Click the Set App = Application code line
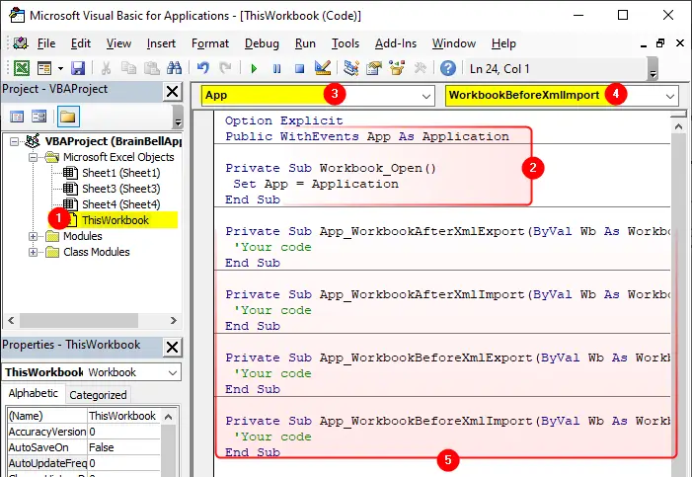This screenshot has height=477, width=692. 316,184
